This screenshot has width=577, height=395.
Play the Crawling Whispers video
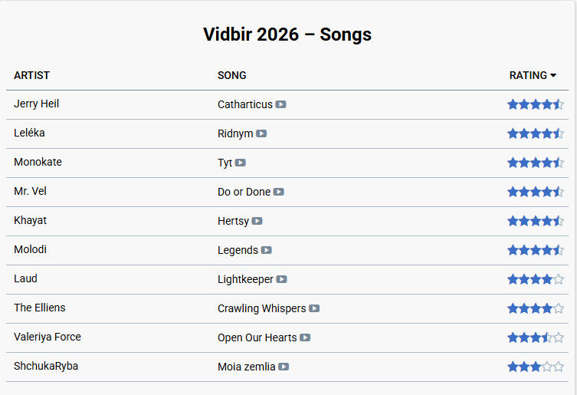(314, 308)
